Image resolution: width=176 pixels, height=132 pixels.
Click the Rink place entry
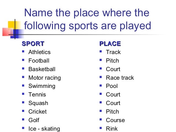pyautogui.click(x=112, y=128)
